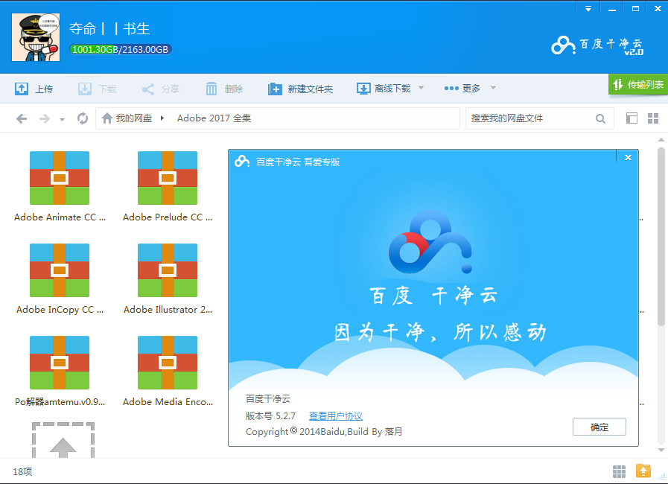
Task: Click the scroll down arrow of file list
Action: pyautogui.click(x=661, y=450)
